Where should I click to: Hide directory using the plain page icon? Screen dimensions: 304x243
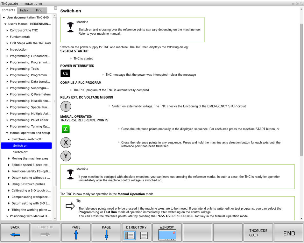click(144, 235)
